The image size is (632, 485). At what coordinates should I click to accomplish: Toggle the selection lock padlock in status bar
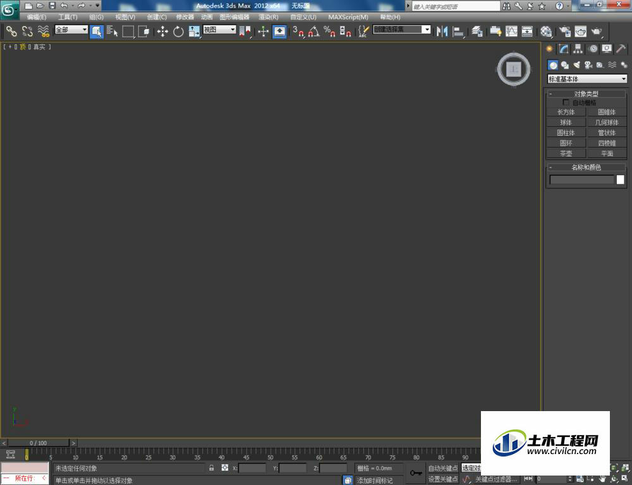click(212, 468)
